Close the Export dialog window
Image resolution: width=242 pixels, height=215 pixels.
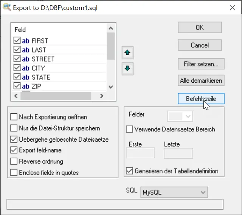(233, 7)
